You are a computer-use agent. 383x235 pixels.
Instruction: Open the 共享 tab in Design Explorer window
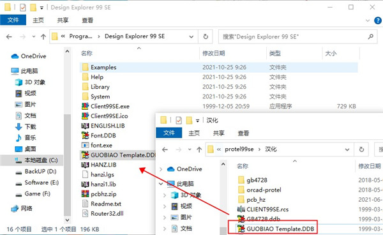(x=63, y=20)
